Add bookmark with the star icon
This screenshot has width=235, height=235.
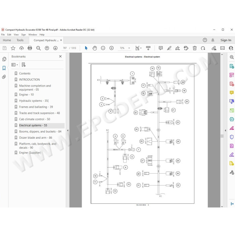(13, 48)
